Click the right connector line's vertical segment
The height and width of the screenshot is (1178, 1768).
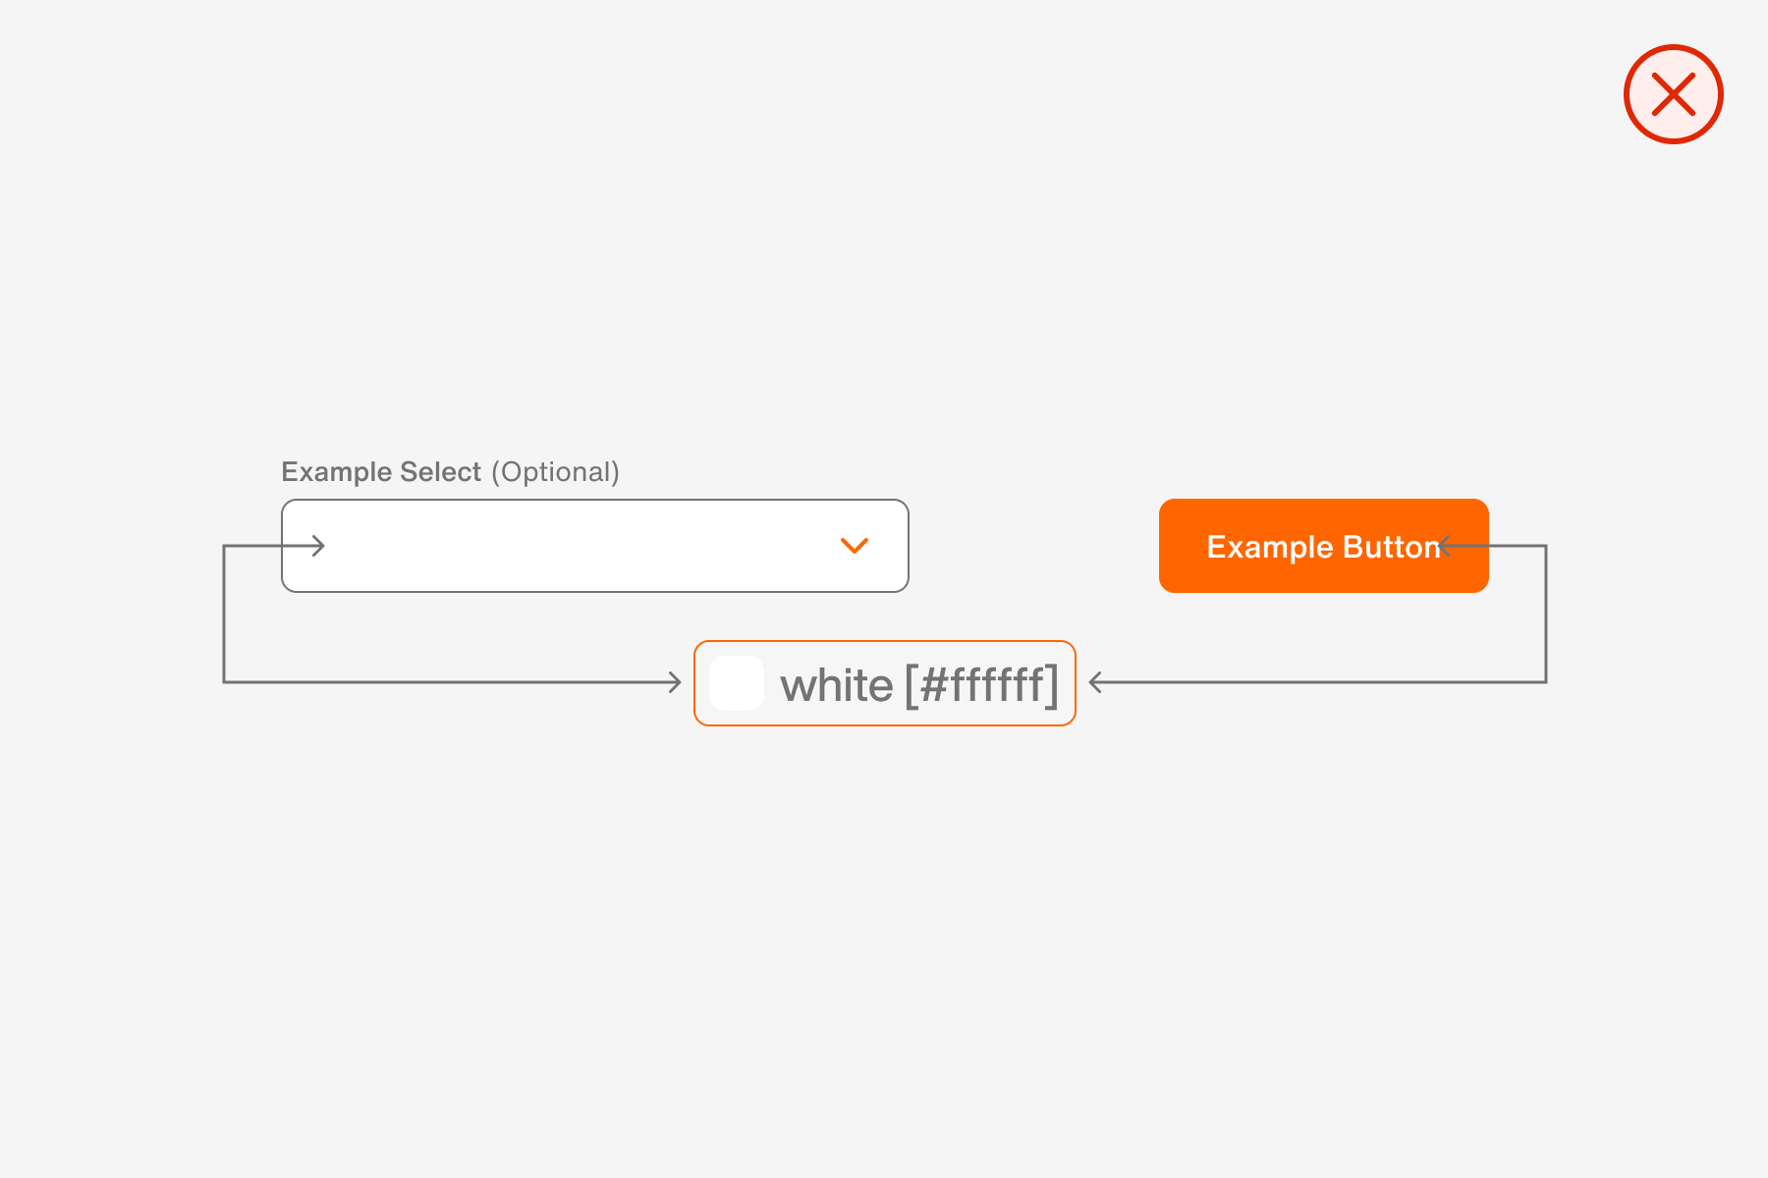point(1546,614)
